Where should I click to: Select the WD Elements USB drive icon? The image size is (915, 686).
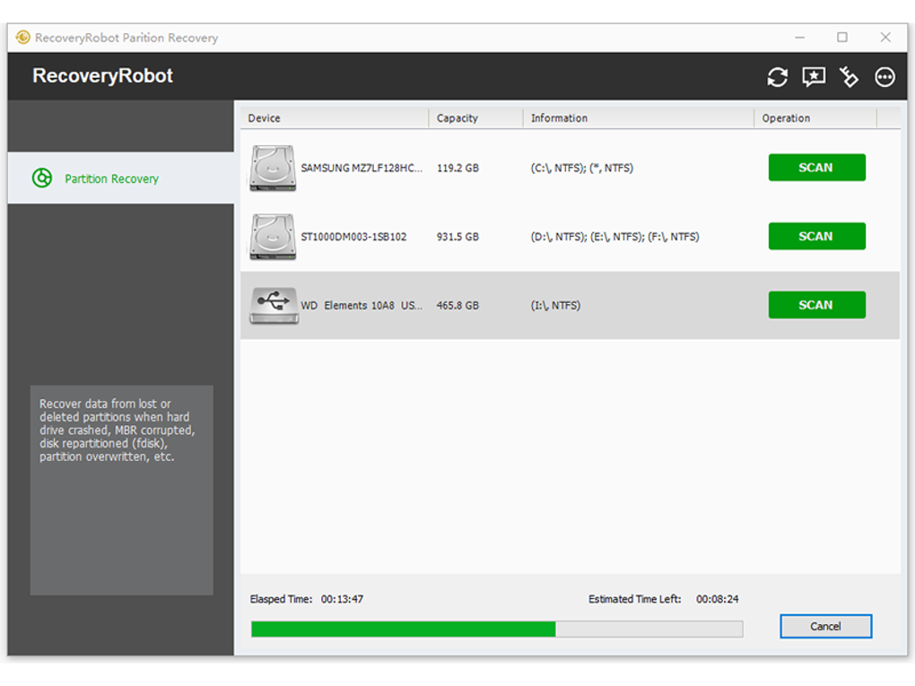click(274, 305)
